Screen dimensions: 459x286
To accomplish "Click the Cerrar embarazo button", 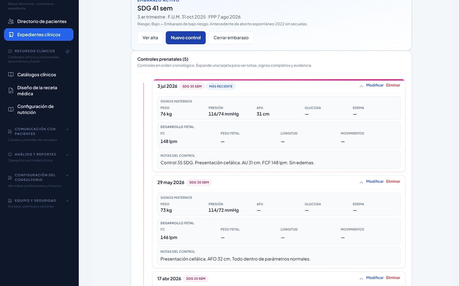I will click(231, 38).
